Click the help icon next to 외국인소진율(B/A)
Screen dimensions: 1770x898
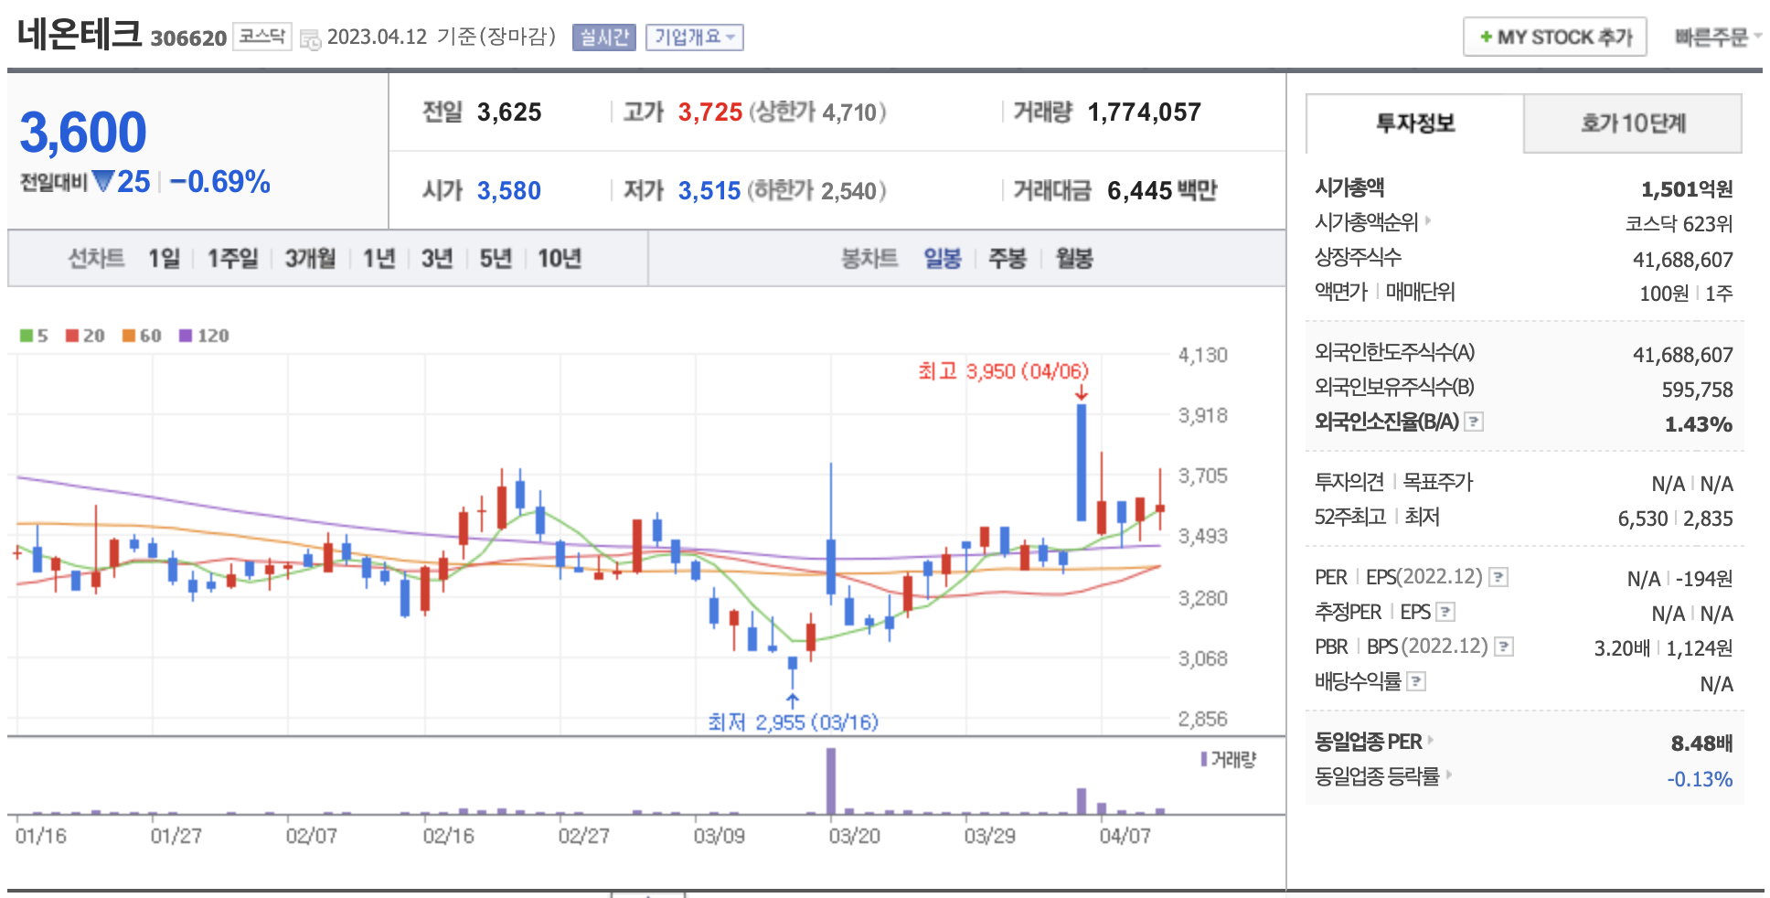1473,422
